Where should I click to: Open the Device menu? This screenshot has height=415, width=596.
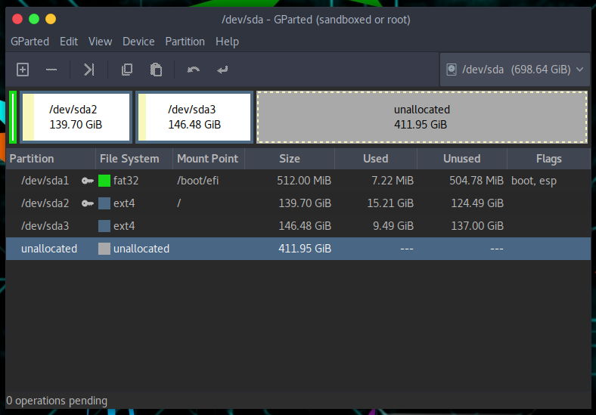coord(138,42)
